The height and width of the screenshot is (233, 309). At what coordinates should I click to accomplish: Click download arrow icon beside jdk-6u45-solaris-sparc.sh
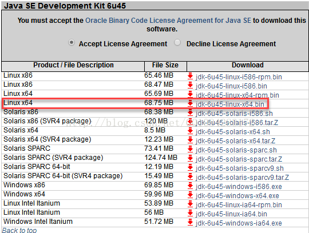click(190, 150)
